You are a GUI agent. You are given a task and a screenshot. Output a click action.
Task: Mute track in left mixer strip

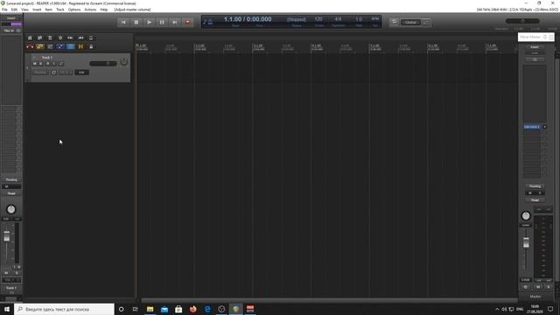coord(6,273)
